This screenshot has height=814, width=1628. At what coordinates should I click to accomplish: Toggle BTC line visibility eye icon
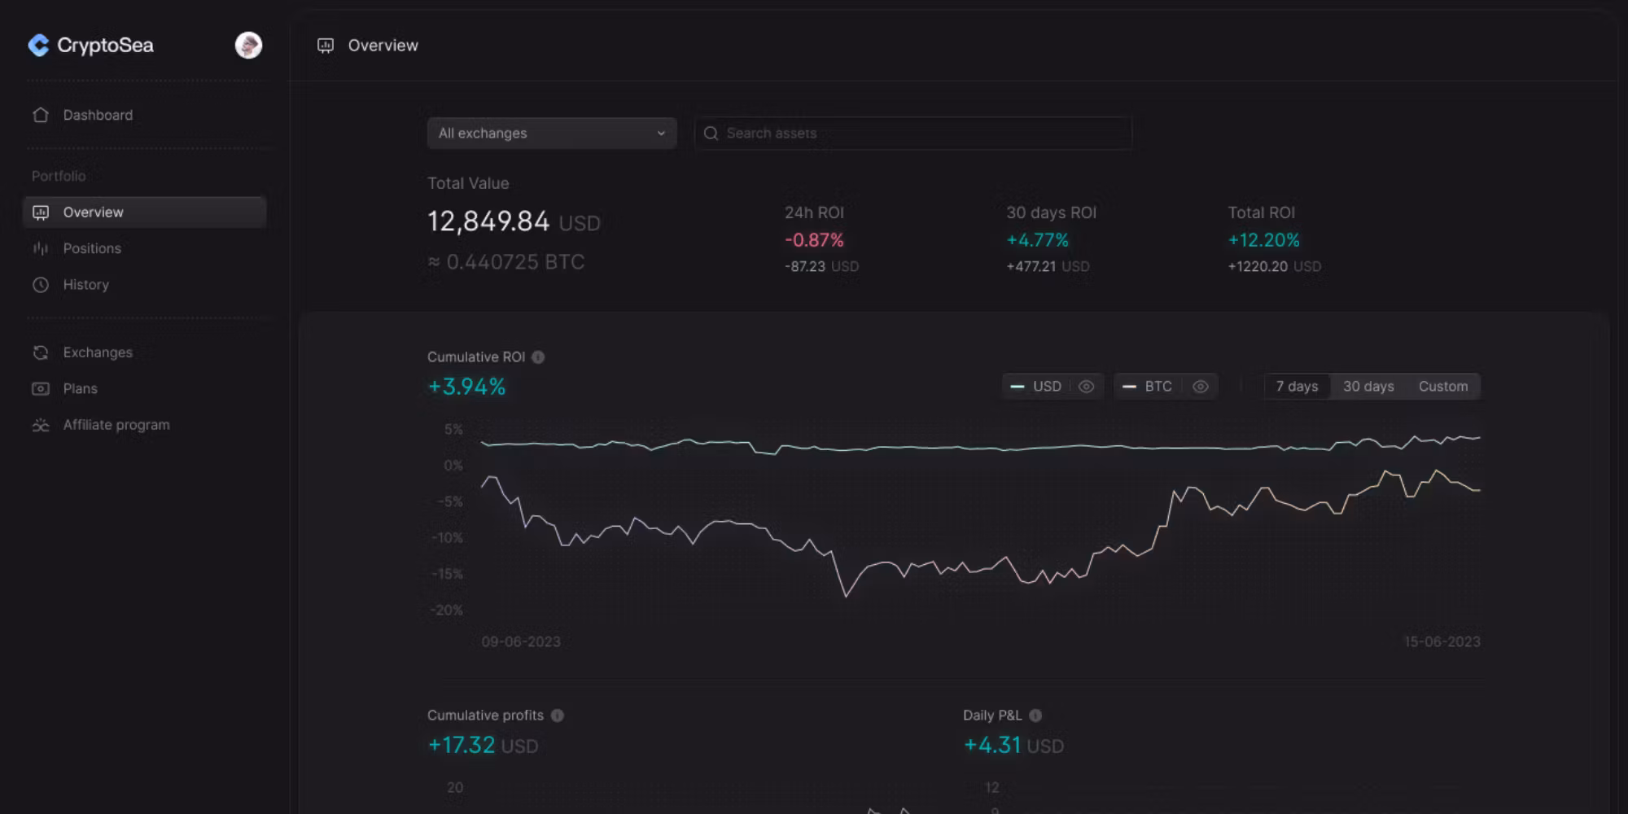(x=1200, y=387)
